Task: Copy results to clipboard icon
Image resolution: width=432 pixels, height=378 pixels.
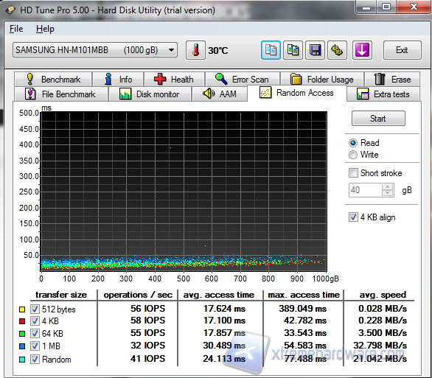Action: point(271,50)
